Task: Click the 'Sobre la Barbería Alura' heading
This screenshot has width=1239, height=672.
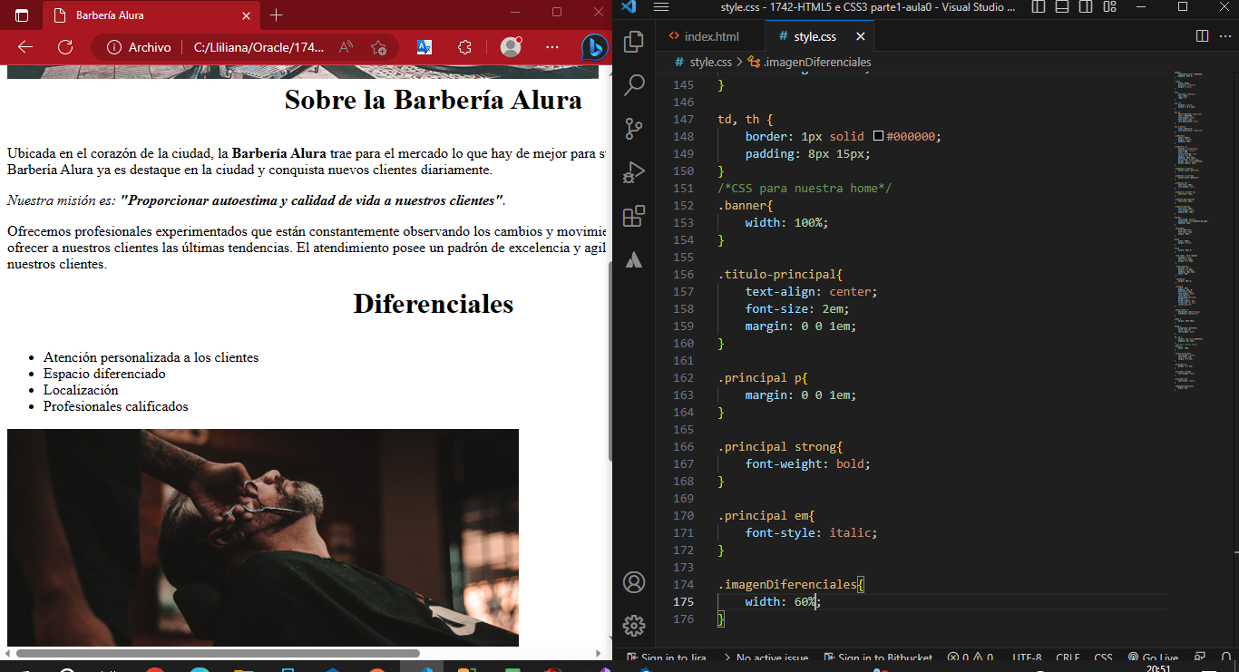Action: click(434, 100)
